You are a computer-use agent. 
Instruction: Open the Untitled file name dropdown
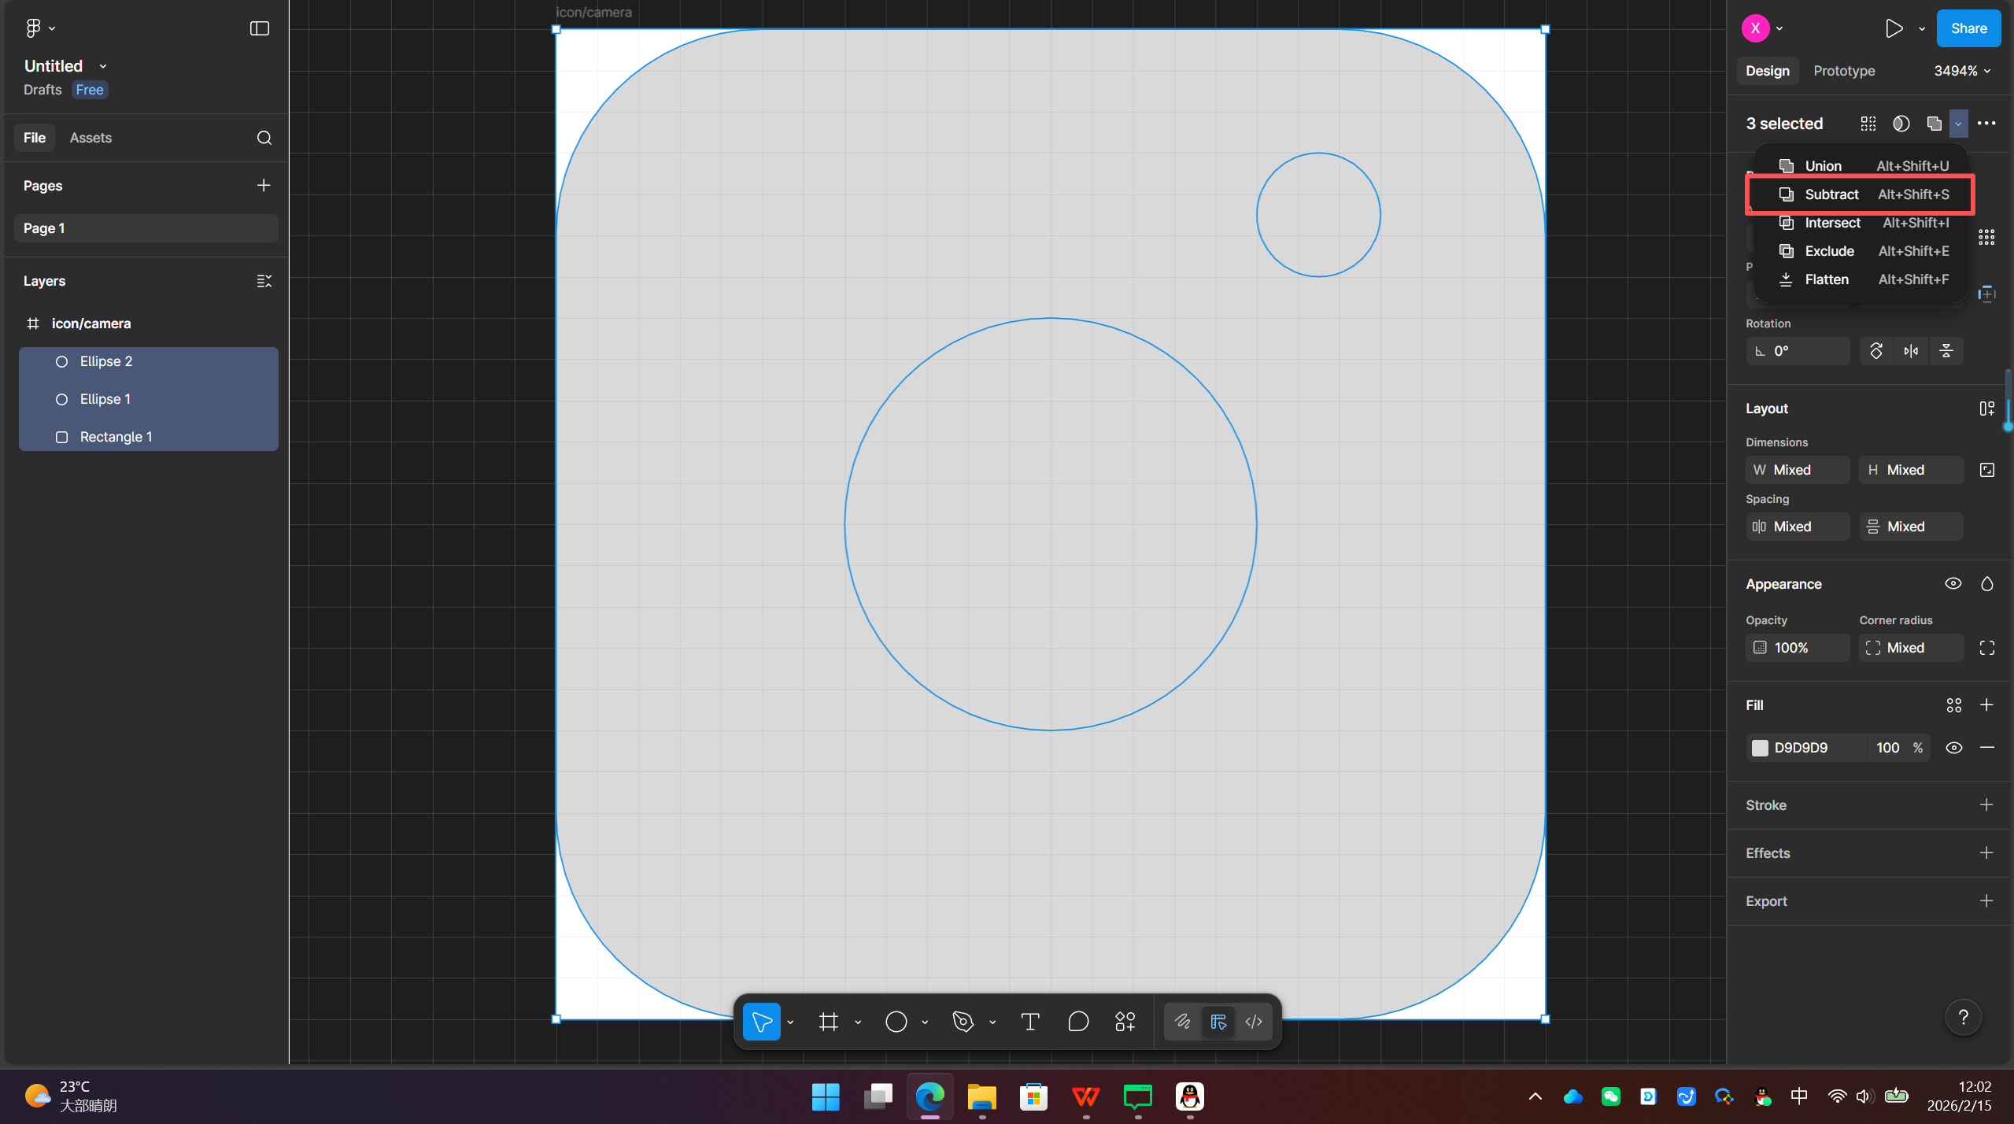102,67
